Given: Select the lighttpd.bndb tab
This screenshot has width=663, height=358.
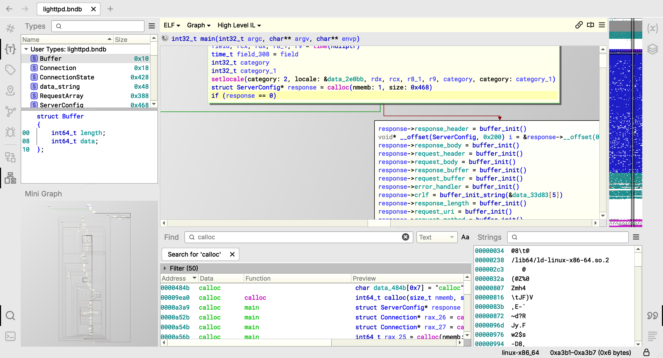Looking at the screenshot, I should coord(62,9).
